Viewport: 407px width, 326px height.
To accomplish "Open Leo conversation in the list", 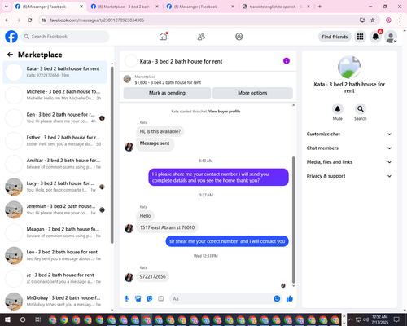I will (x=55, y=255).
